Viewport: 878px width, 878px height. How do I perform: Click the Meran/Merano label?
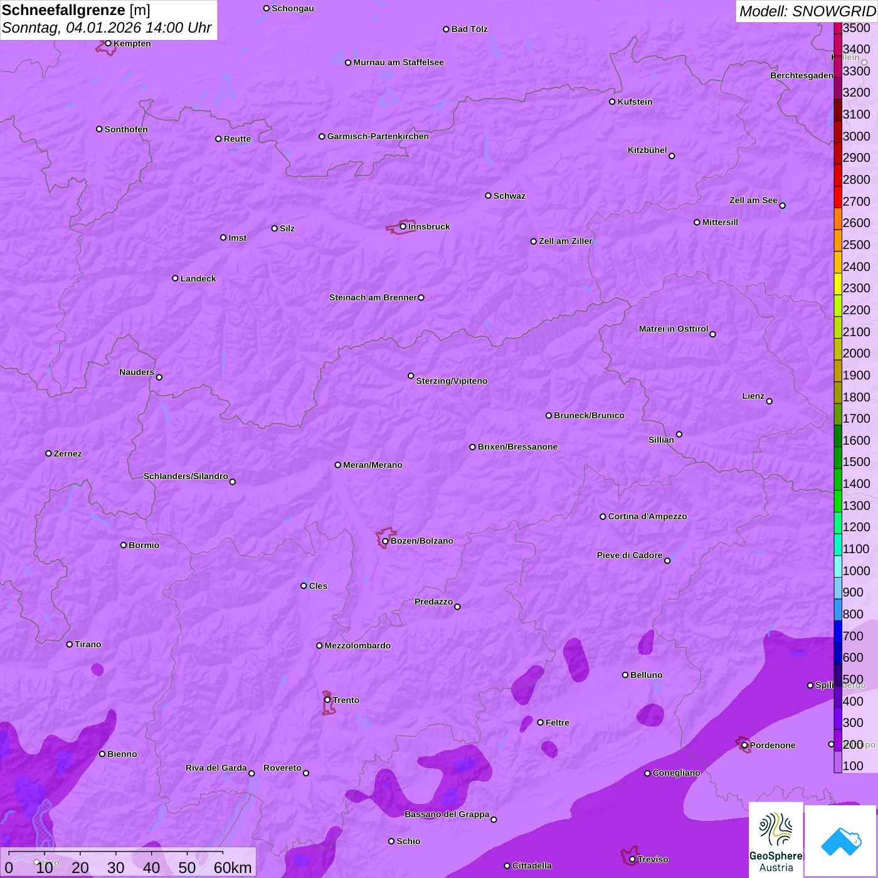[373, 465]
